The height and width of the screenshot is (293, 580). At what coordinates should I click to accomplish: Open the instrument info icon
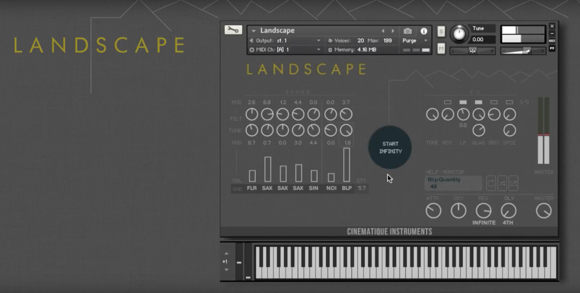[424, 31]
